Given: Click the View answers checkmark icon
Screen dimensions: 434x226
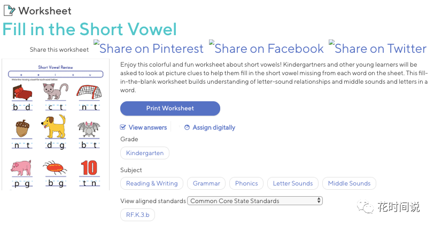Looking at the screenshot, I should pos(122,127).
